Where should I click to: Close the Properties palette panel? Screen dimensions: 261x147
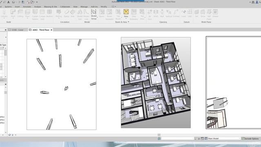click(5, 30)
